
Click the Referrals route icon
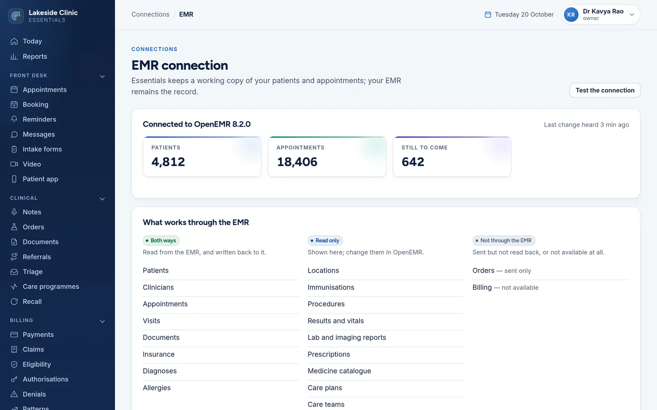tap(14, 257)
